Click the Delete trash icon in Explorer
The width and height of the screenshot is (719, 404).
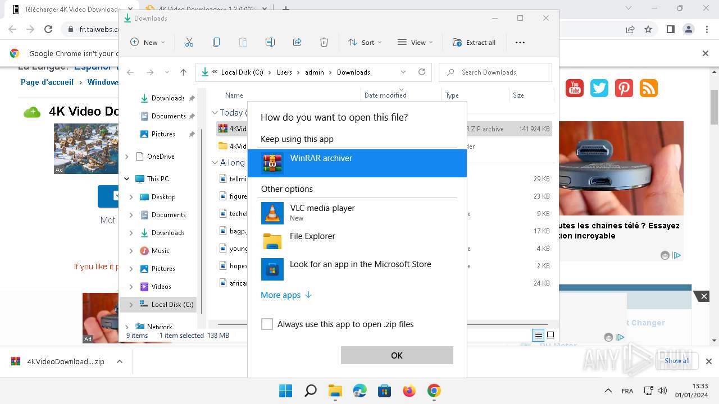click(324, 42)
